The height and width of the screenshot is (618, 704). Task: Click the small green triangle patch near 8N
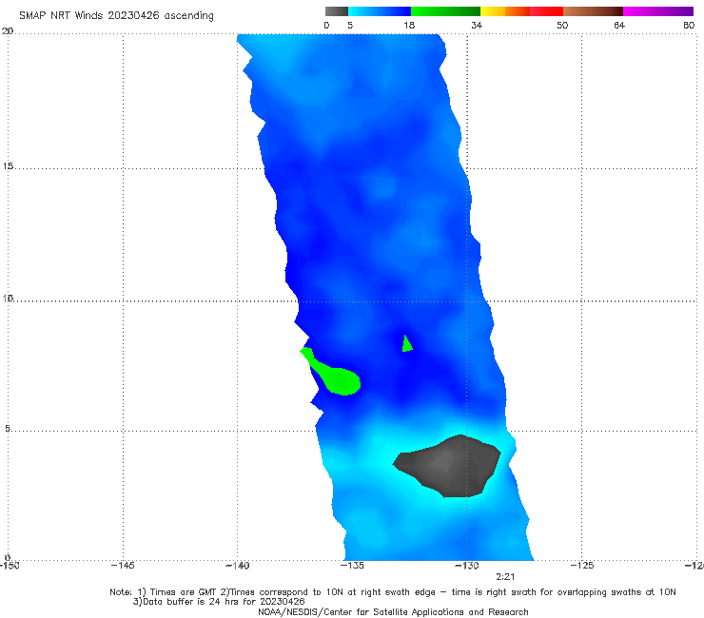point(407,344)
